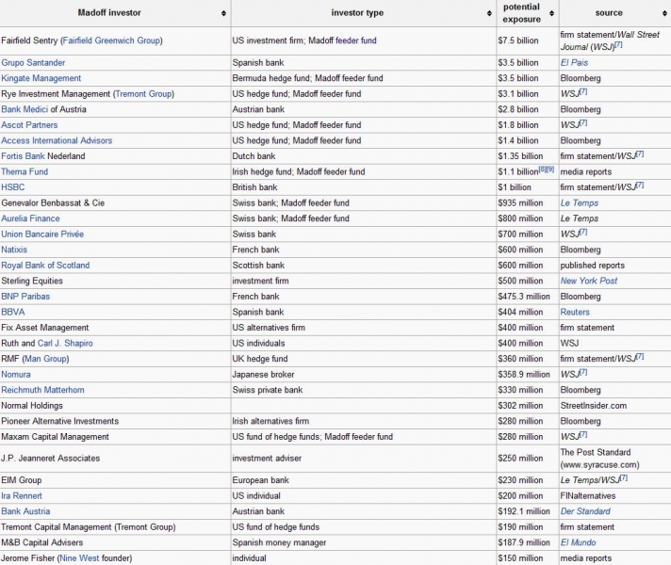Viewport: 671px width, 565px height.
Task: Open the Man Group link
Action: point(46,359)
